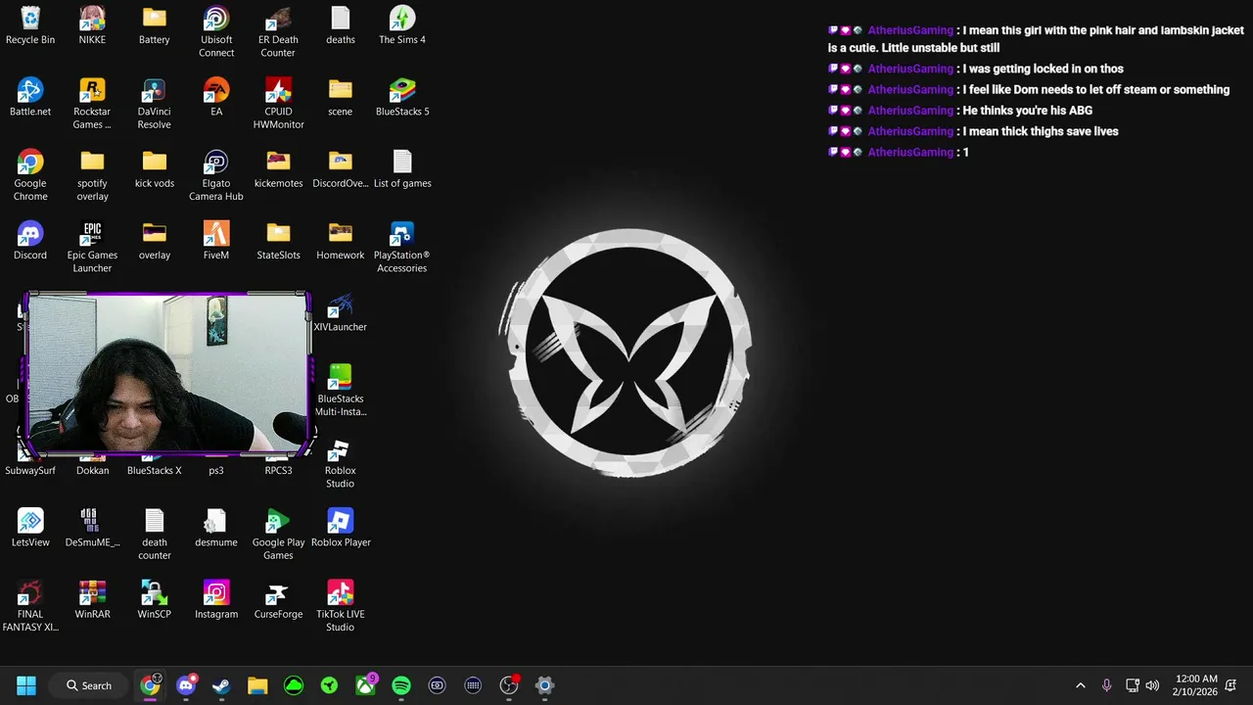Open the Homework folder

pos(340,242)
